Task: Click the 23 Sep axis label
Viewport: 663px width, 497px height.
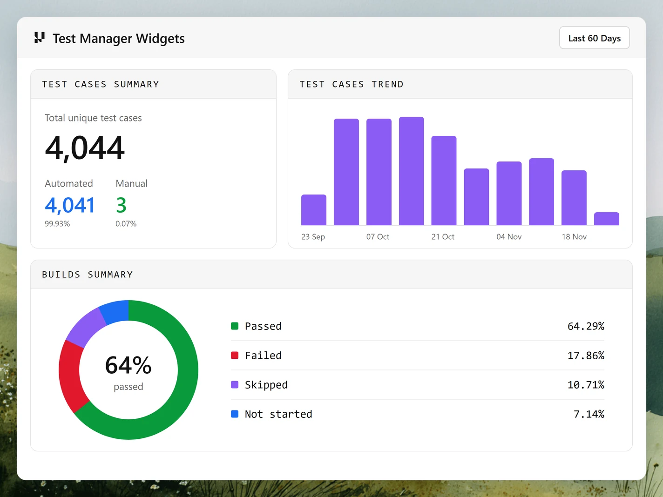Action: coord(313,237)
